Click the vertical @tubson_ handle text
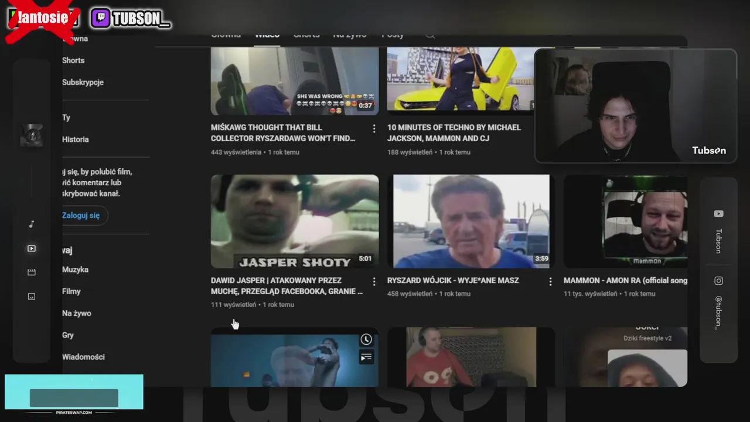The height and width of the screenshot is (422, 750). tap(718, 312)
